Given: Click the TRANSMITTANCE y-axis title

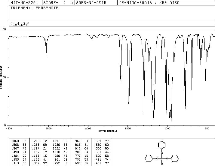Looking at the screenshot, I should tap(1, 77).
